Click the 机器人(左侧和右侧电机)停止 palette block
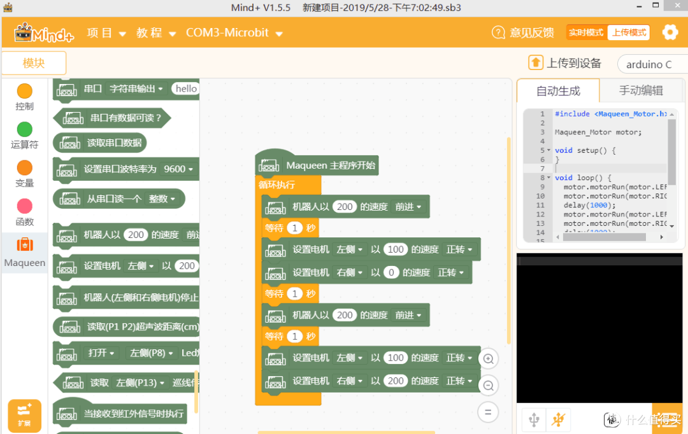The height and width of the screenshot is (434, 688). (x=126, y=298)
